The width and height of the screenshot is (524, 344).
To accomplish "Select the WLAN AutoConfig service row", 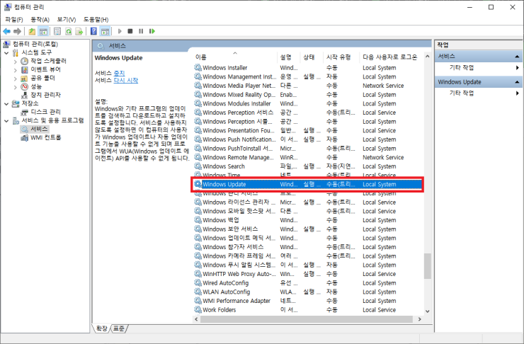I will coord(308,292).
